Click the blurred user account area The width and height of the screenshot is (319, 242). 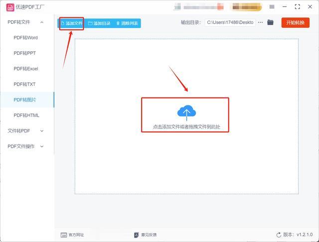click(199, 7)
